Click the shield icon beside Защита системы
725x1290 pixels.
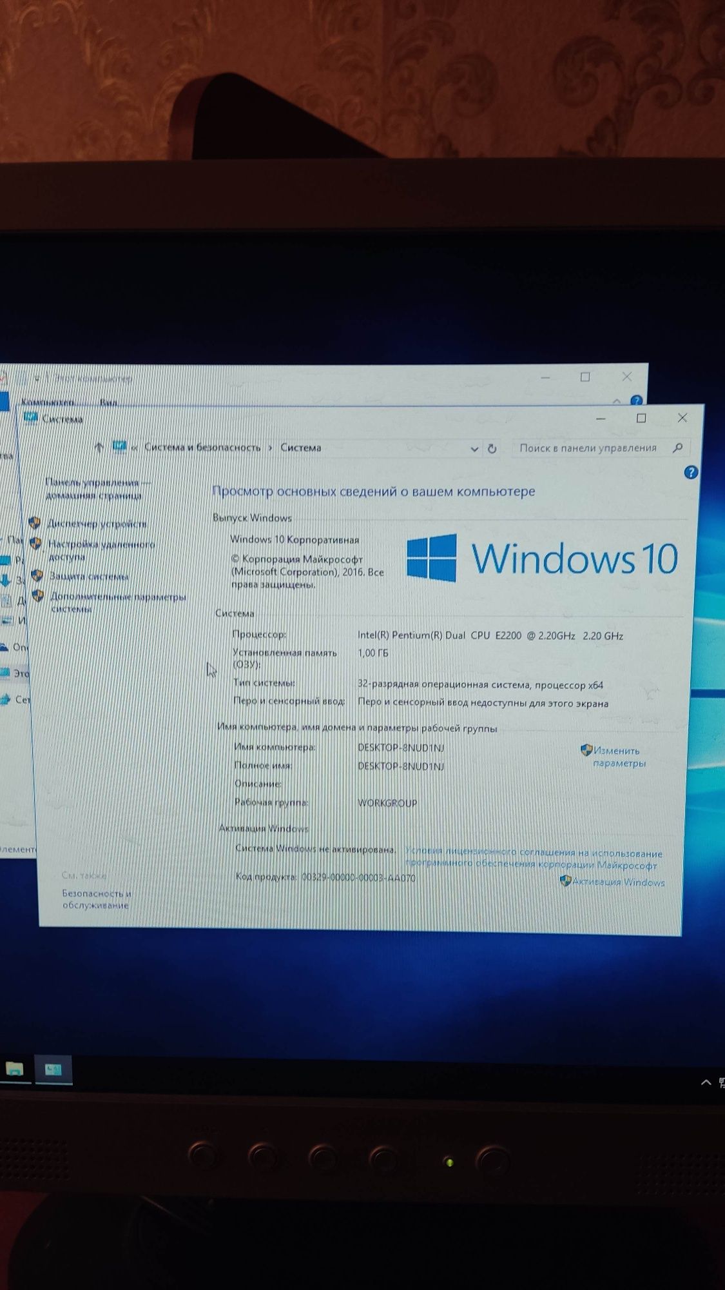(37, 575)
